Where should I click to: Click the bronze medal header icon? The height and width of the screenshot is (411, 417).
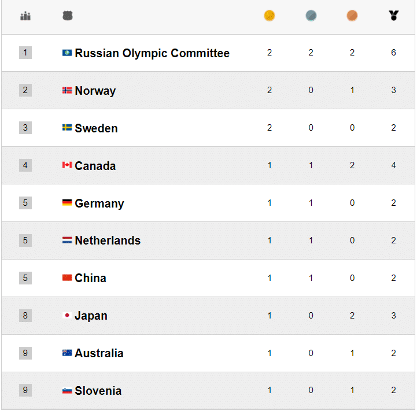[x=352, y=16]
